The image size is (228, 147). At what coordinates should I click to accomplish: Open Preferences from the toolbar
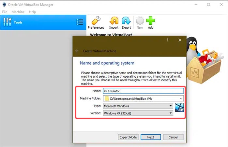[96, 23]
